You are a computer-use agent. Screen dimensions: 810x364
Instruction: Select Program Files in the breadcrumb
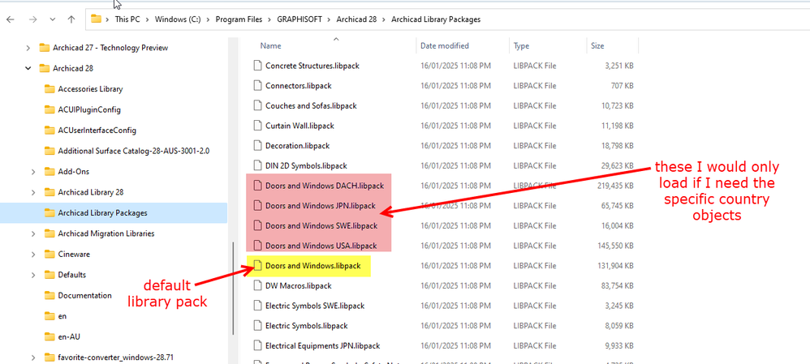click(x=239, y=19)
